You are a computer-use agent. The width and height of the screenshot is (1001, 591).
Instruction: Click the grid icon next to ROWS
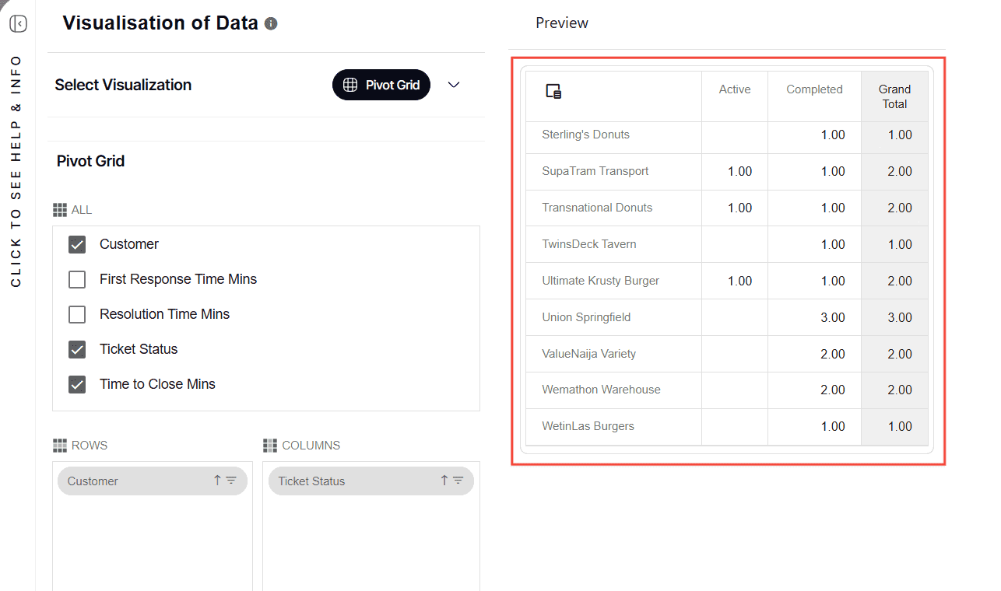(60, 446)
